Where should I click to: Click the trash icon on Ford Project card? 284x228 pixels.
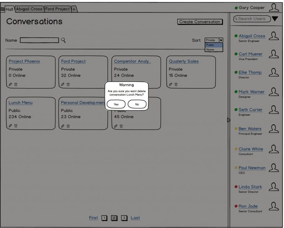tap(68, 84)
